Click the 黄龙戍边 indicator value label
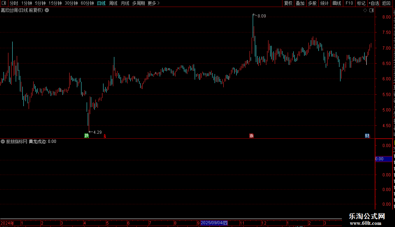Image resolution: width=395 pixels, height=227 pixels. (x=43, y=141)
